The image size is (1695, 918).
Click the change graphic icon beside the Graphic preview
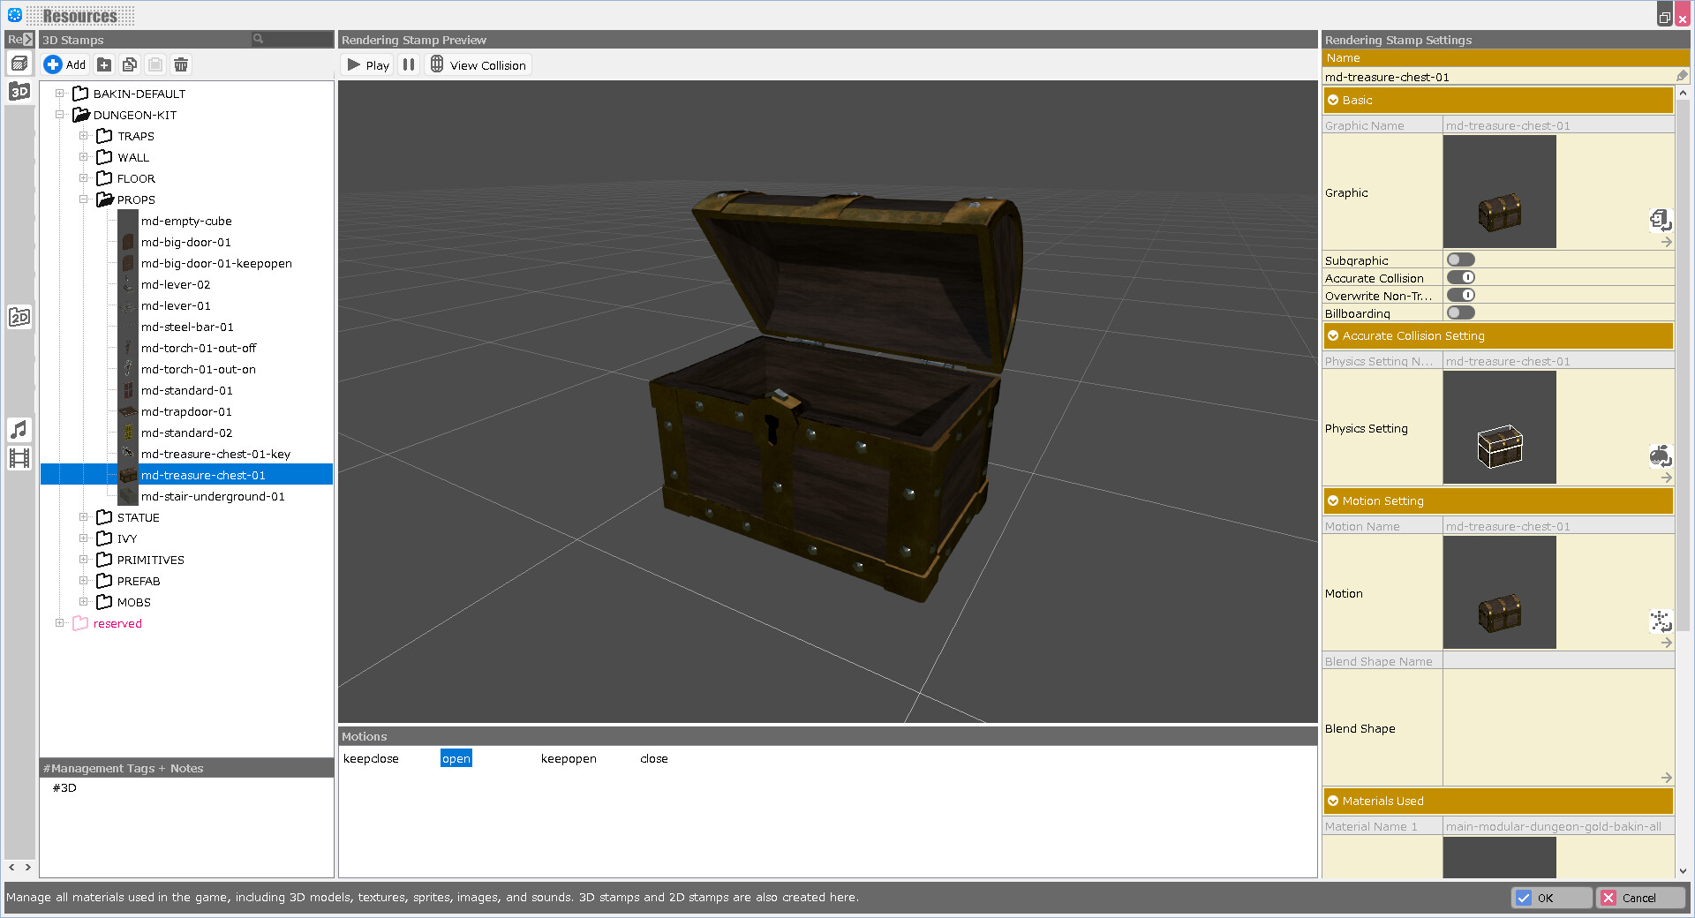coord(1661,221)
